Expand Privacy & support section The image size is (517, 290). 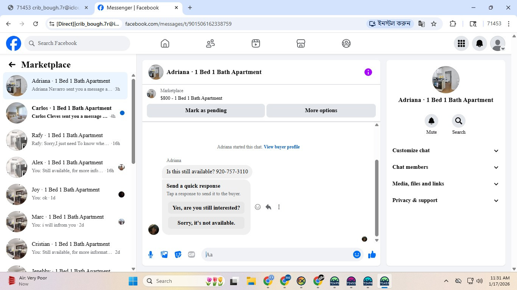click(446, 200)
